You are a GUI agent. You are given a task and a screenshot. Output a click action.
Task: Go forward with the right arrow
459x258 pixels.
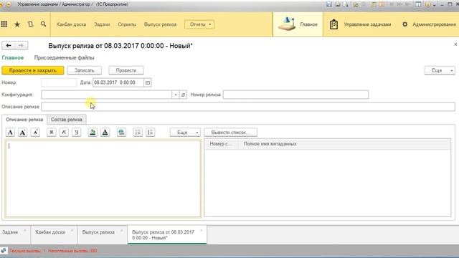21,46
